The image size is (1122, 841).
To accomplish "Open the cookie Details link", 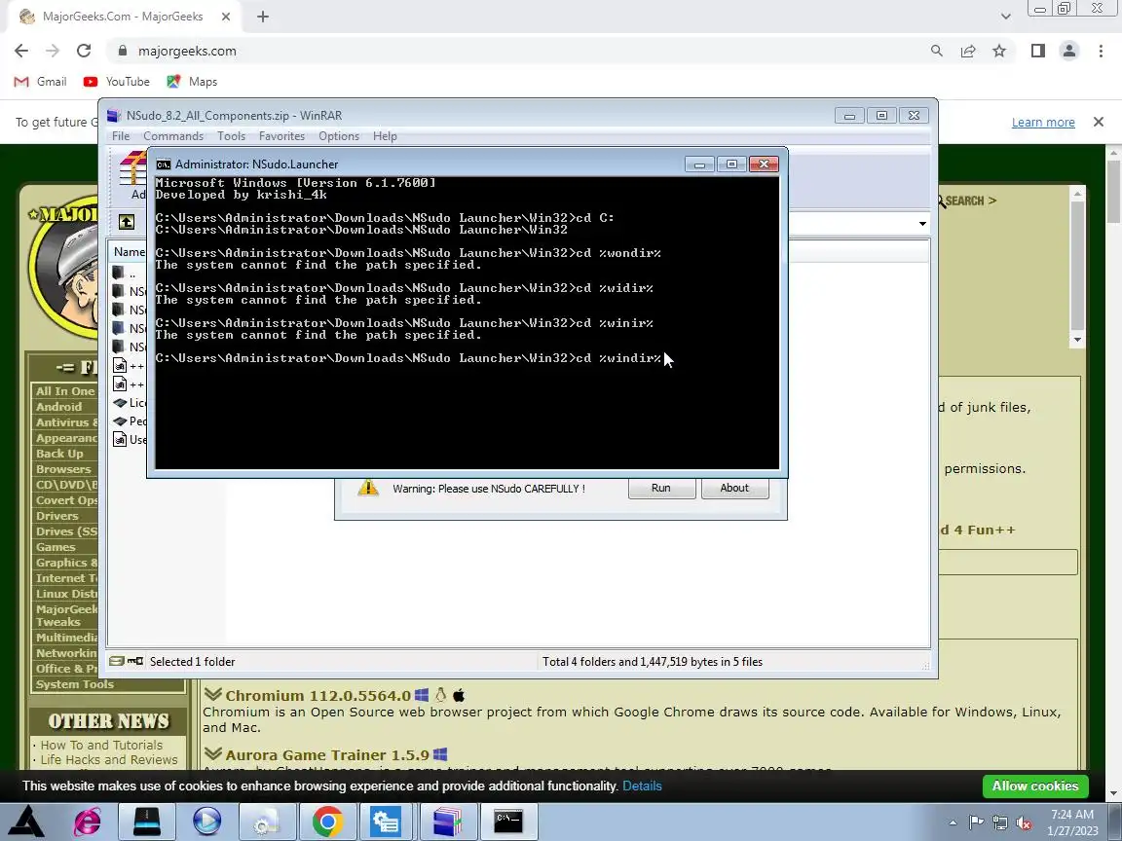I will click(x=642, y=786).
